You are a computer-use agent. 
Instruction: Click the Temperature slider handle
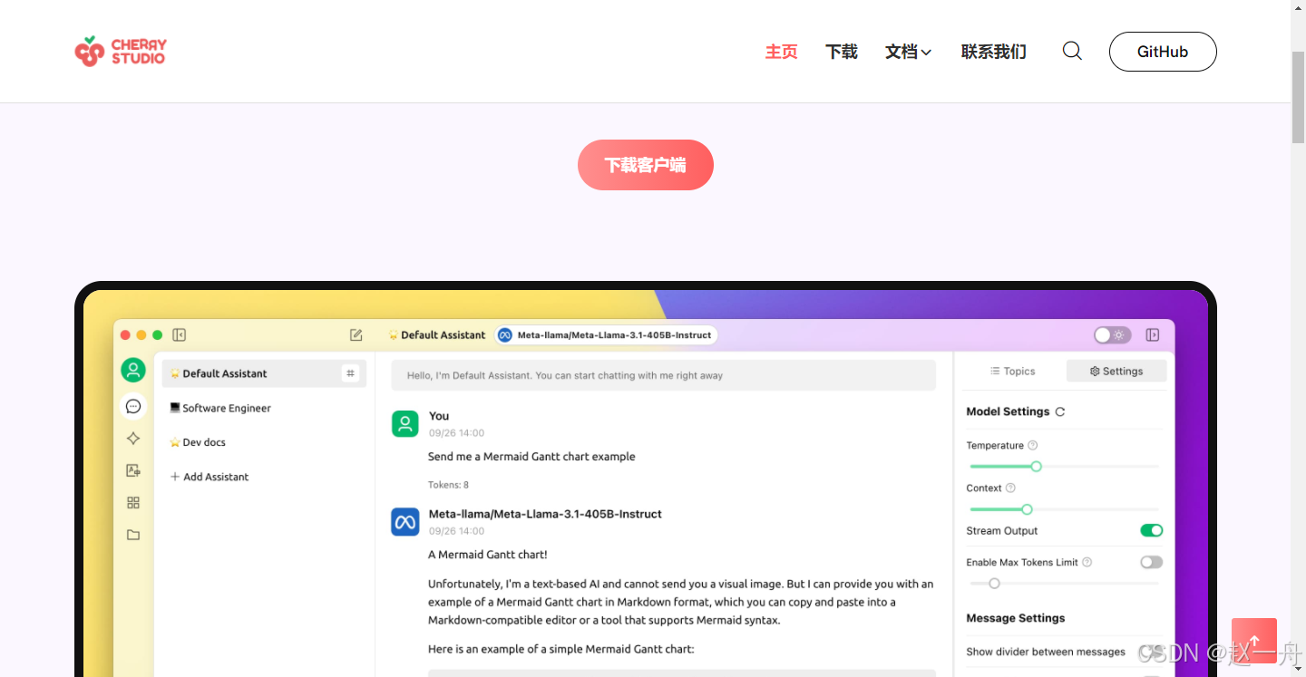1036,467
